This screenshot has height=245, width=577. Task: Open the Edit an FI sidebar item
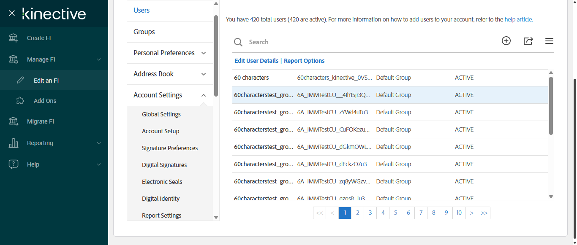(46, 81)
